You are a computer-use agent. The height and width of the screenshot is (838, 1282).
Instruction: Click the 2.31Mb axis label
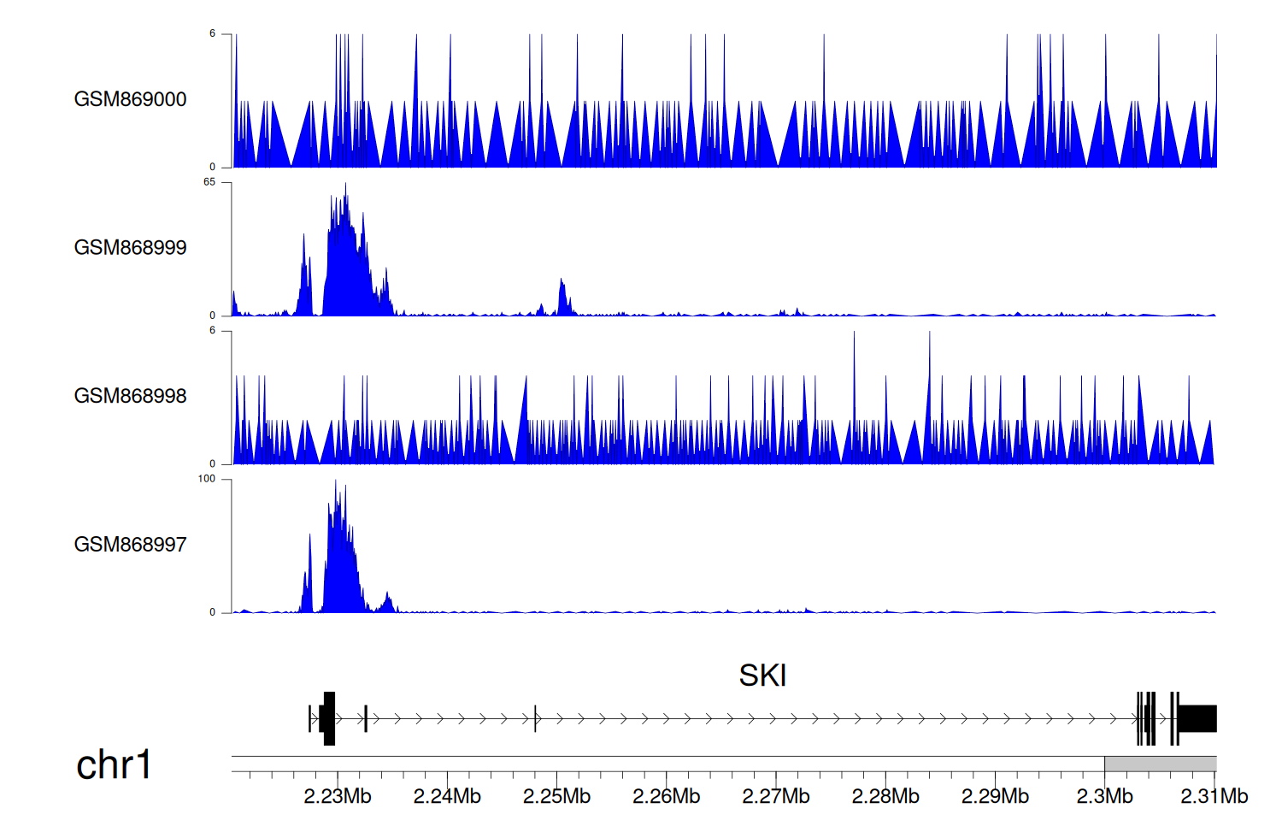pyautogui.click(x=1214, y=796)
